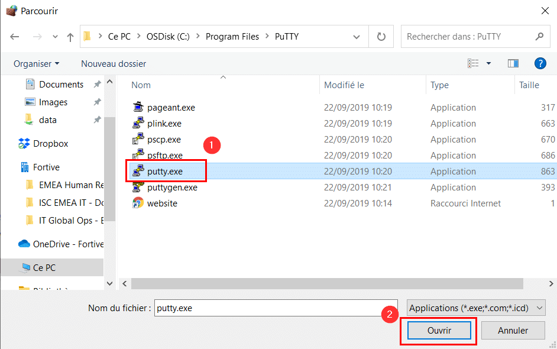Go back with the left arrow
557x349 pixels.
coord(15,37)
